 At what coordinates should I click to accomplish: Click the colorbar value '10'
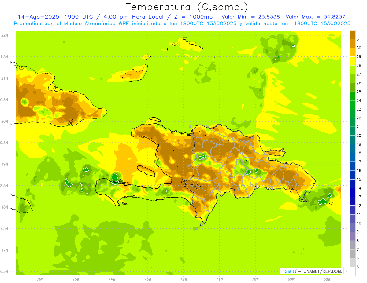(359, 223)
